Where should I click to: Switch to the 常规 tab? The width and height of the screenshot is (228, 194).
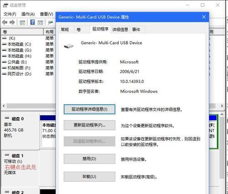pos(65,30)
